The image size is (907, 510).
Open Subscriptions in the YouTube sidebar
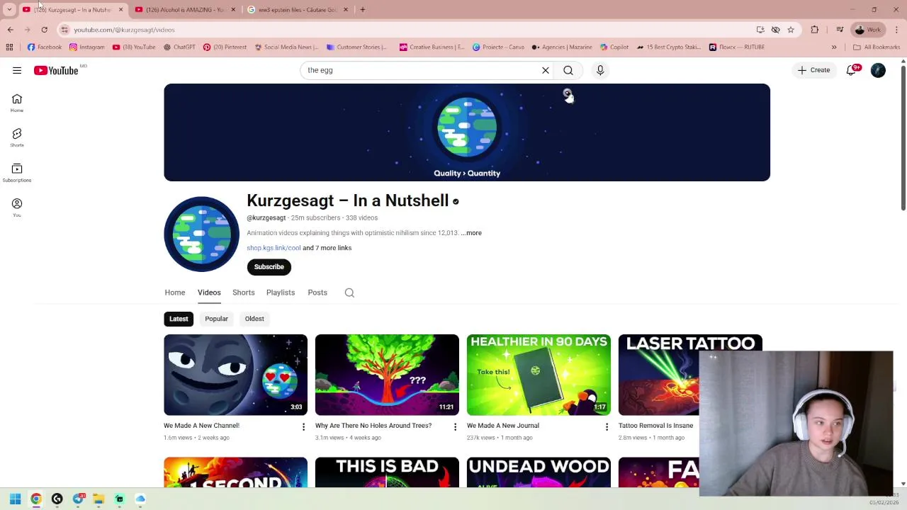pos(17,172)
